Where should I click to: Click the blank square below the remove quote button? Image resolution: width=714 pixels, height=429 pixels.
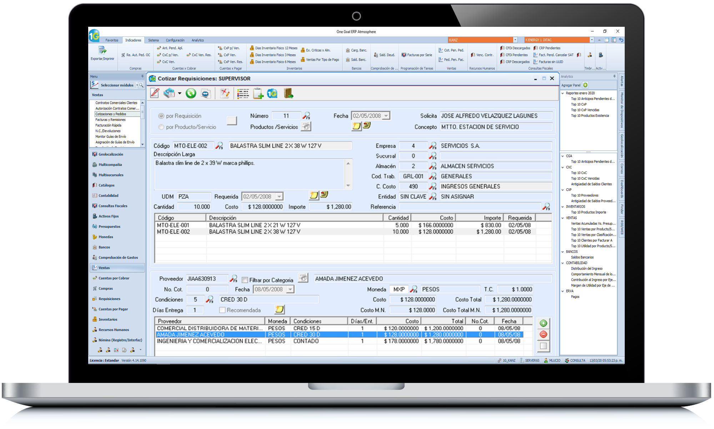(543, 346)
